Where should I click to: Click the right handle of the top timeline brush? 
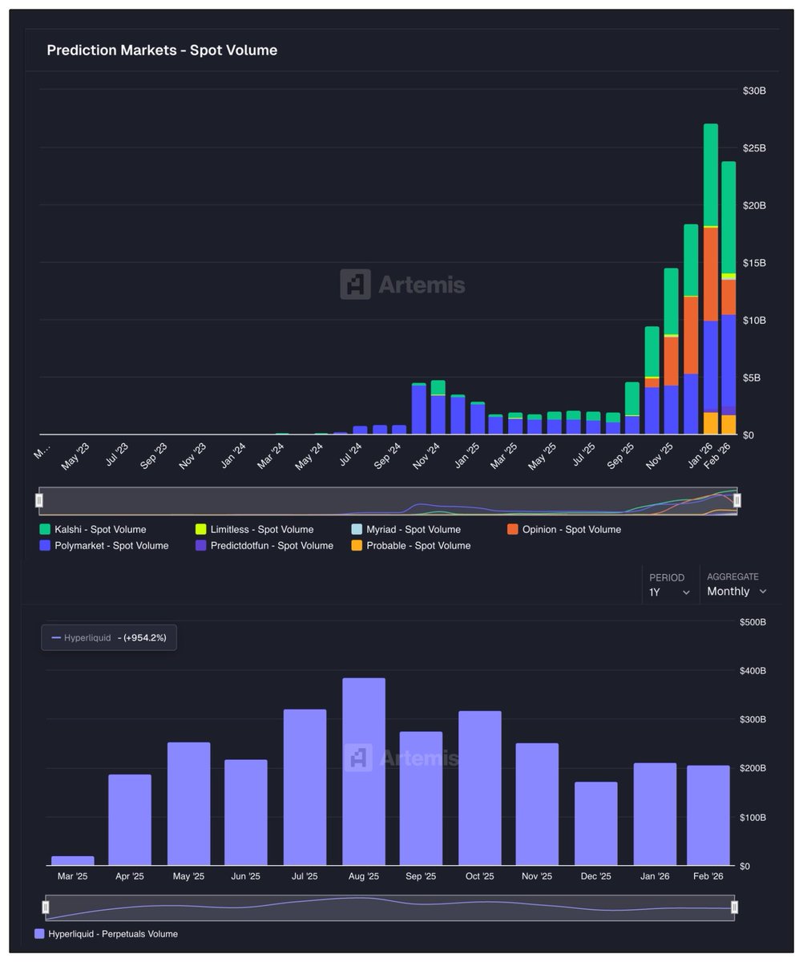(x=736, y=499)
